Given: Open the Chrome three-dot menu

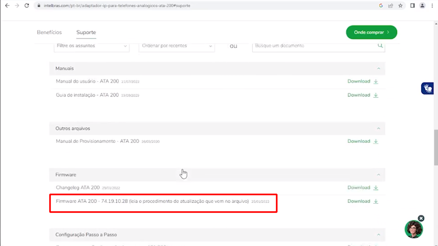Looking at the screenshot, I should 432,5.
